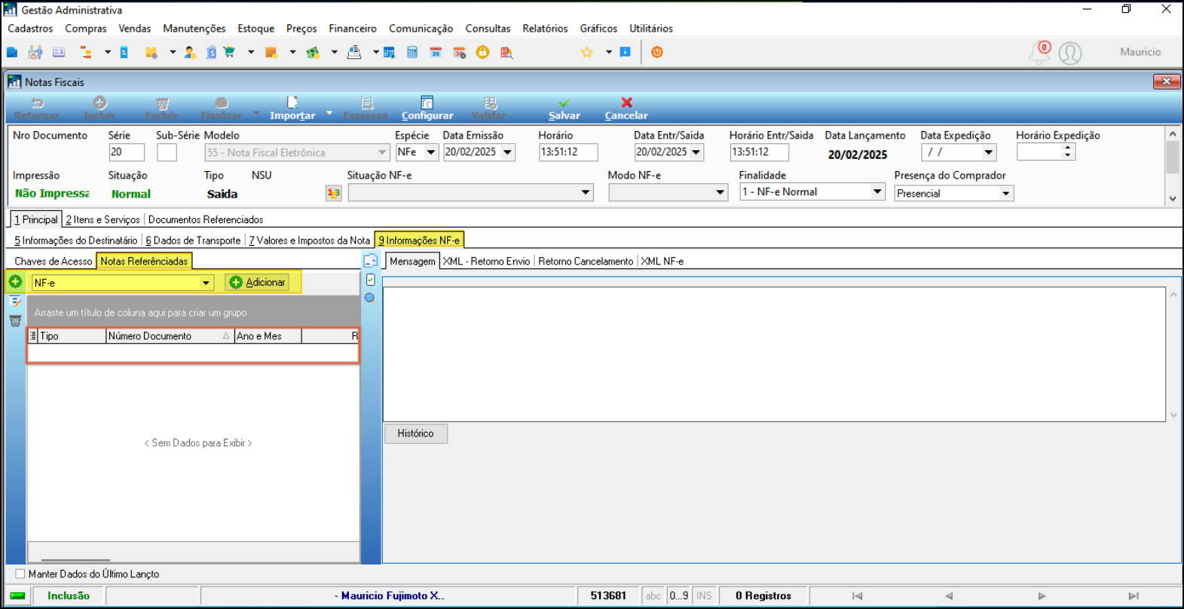
Task: Click the edit list icon in left sidebar
Action: coord(15,301)
